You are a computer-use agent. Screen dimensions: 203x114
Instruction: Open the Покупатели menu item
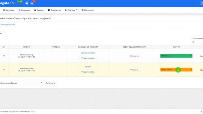(x=54, y=10)
